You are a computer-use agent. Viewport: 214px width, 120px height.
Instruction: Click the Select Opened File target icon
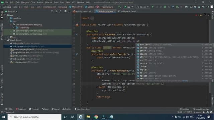point(52,11)
